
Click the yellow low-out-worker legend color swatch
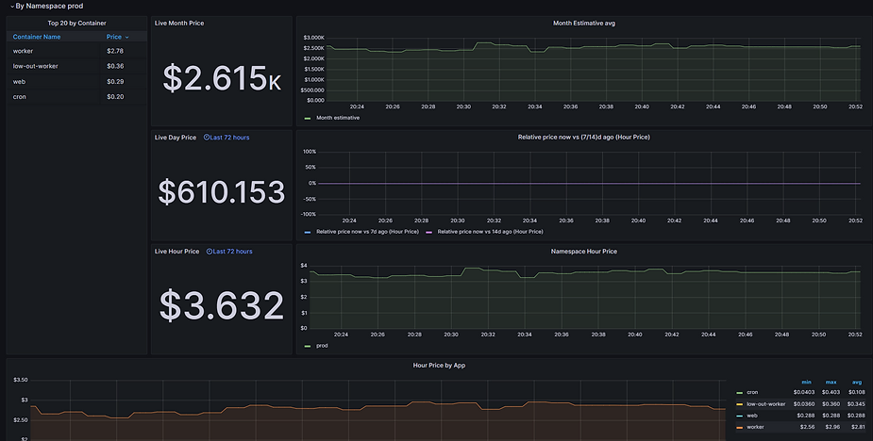pos(739,404)
